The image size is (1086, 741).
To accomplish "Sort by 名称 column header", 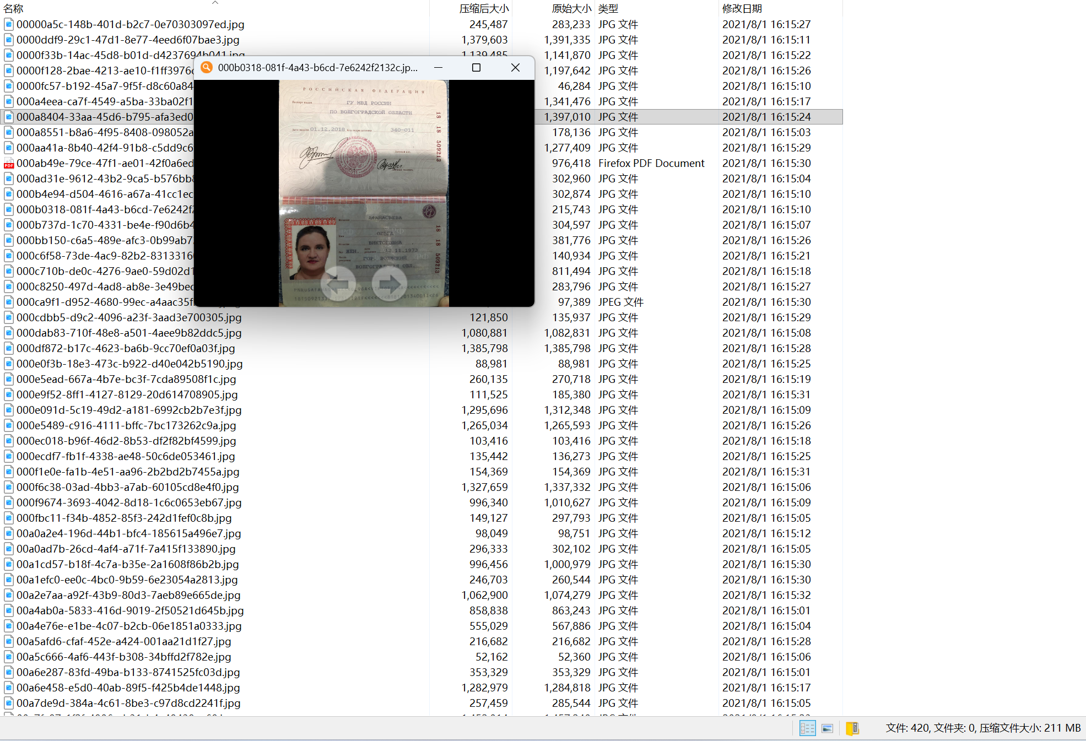I will [x=13, y=8].
